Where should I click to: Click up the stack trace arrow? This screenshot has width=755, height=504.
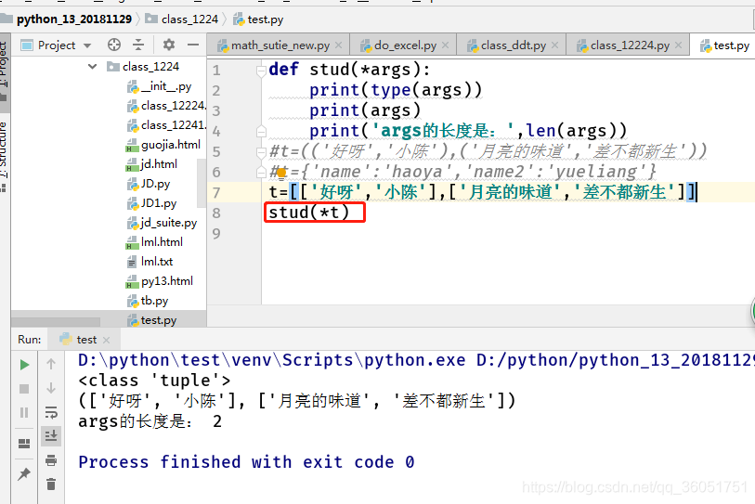(51, 364)
